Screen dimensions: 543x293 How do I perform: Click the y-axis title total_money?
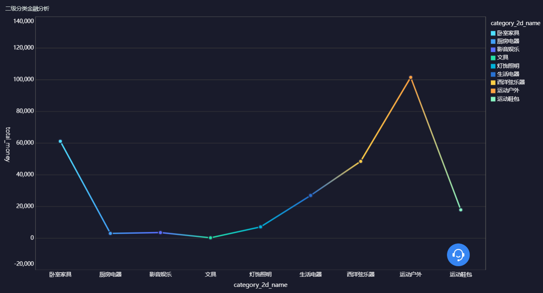click(x=7, y=144)
